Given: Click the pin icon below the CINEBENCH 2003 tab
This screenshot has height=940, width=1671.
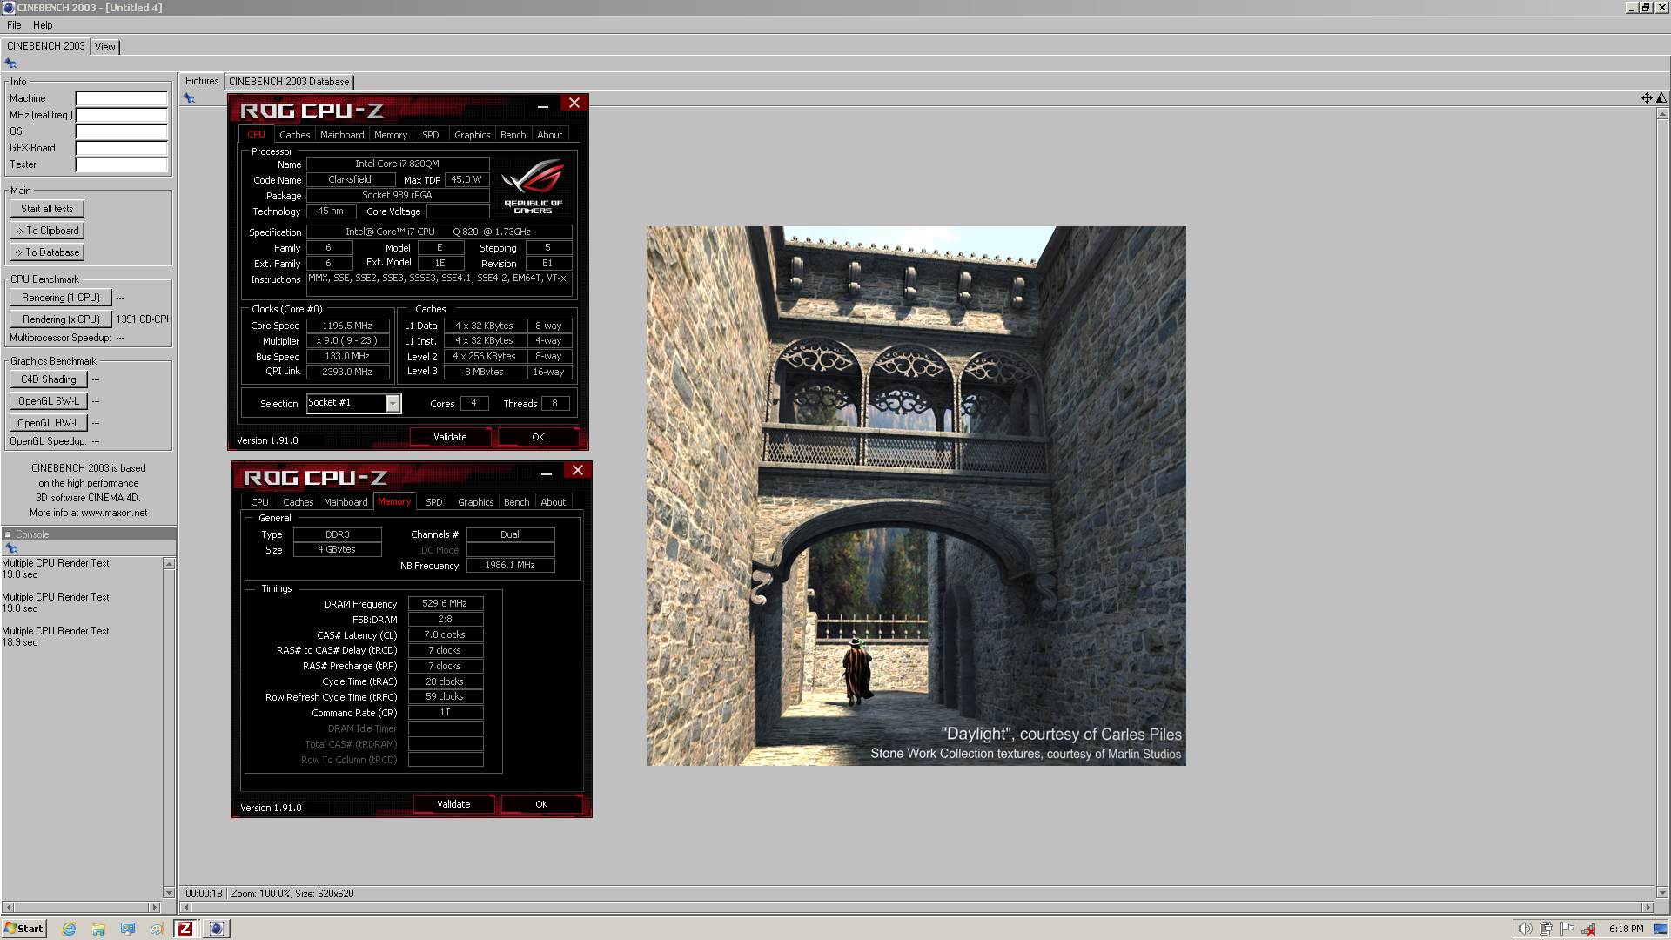Looking at the screenshot, I should 10,63.
